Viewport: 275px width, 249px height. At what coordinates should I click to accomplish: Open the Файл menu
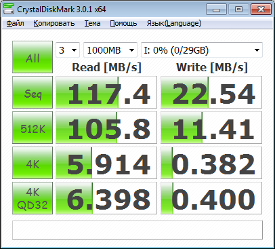(x=15, y=23)
